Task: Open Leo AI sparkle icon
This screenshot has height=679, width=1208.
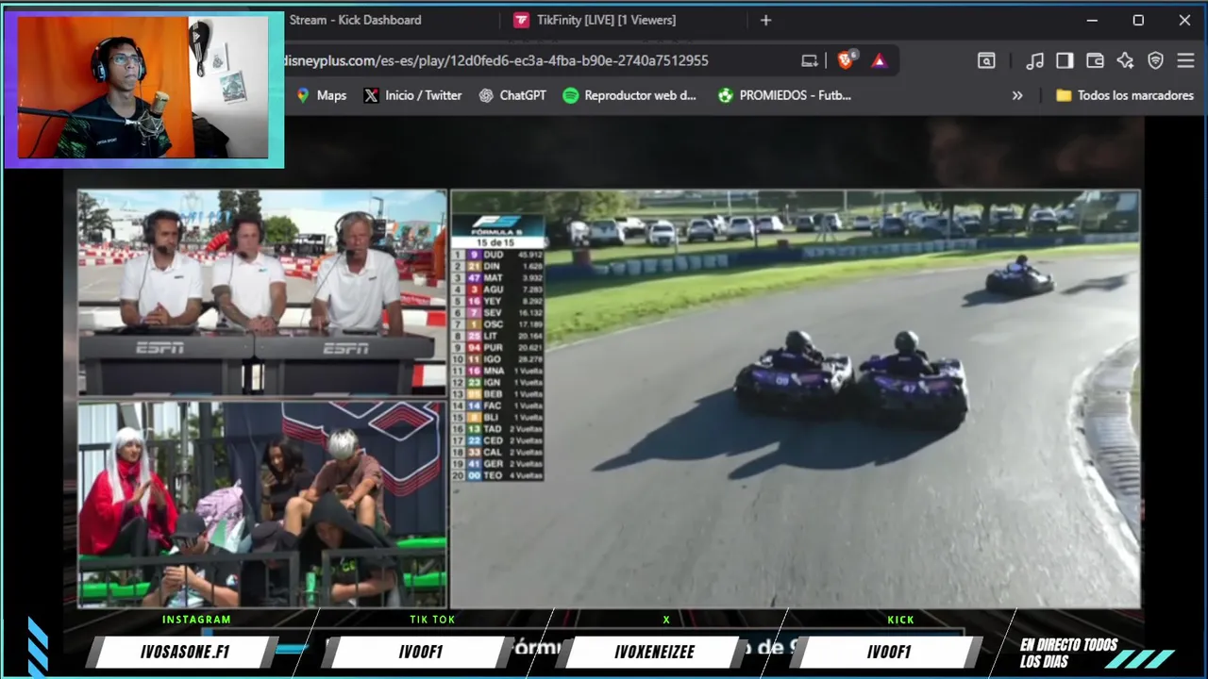Action: [1125, 60]
